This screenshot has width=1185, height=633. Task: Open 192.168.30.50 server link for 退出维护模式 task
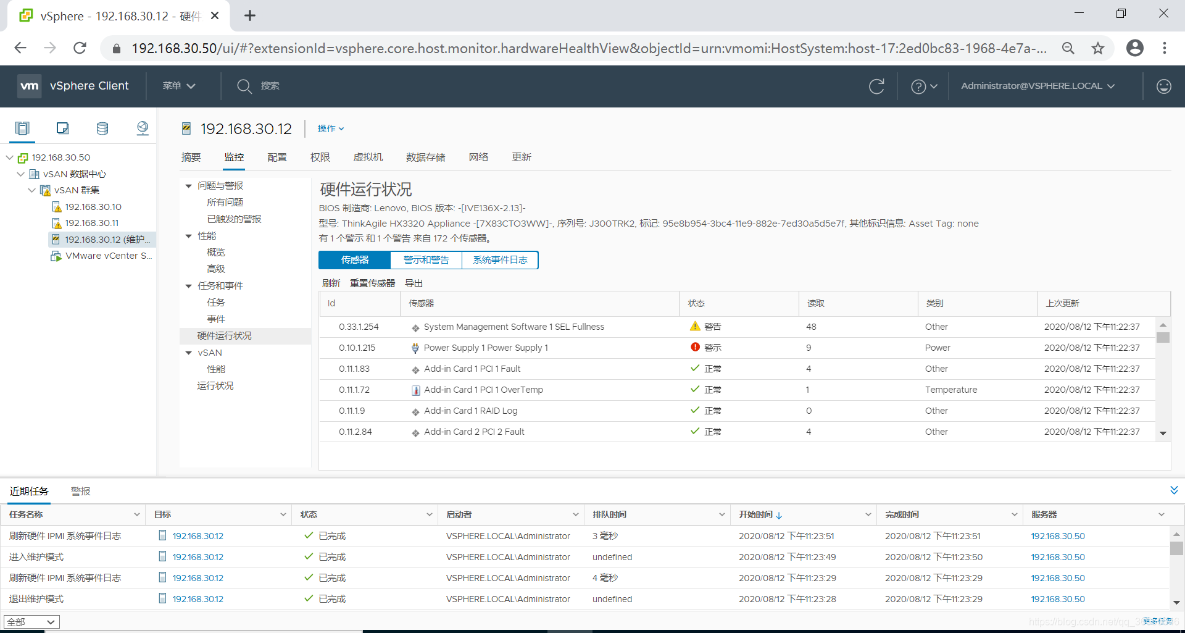[1058, 599]
